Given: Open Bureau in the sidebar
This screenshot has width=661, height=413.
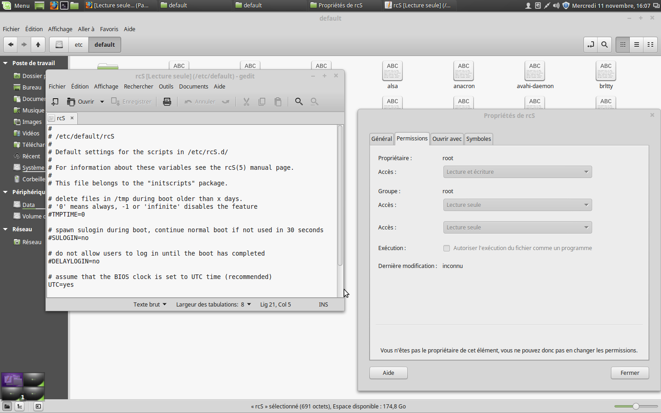Looking at the screenshot, I should [x=32, y=87].
